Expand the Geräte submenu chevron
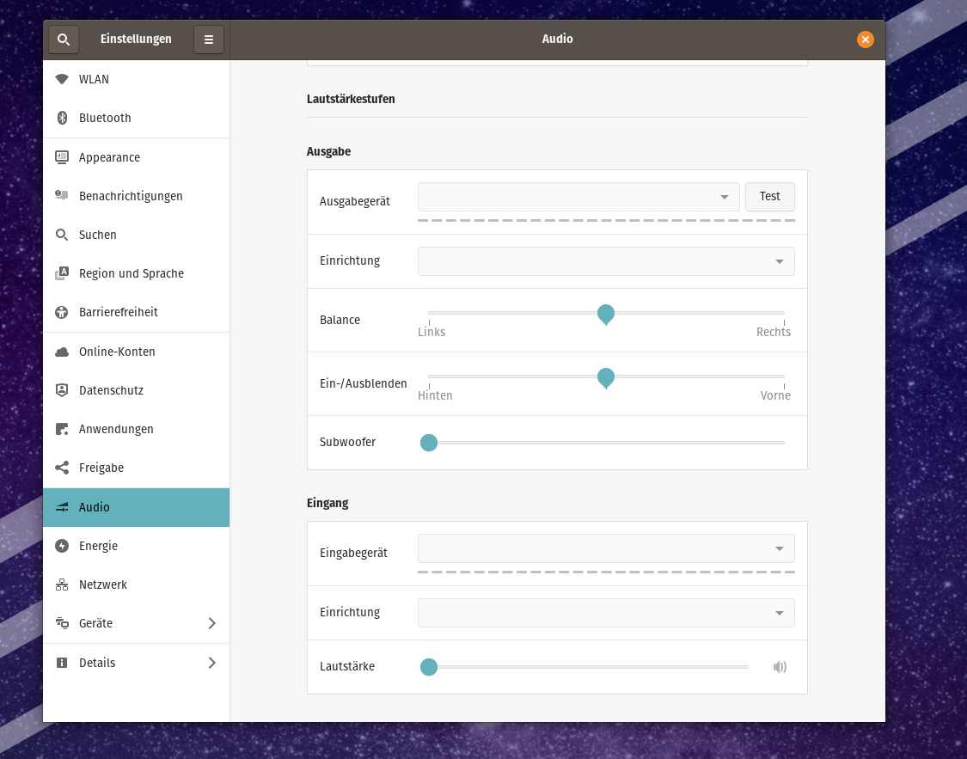Screen dimensions: 967x759 211,623
